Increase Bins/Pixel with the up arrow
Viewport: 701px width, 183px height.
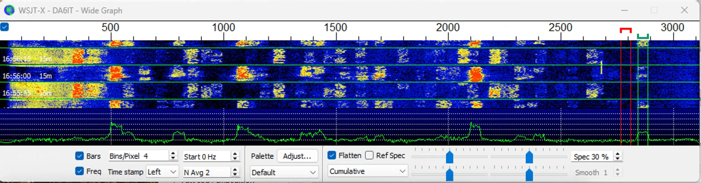tap(173, 154)
